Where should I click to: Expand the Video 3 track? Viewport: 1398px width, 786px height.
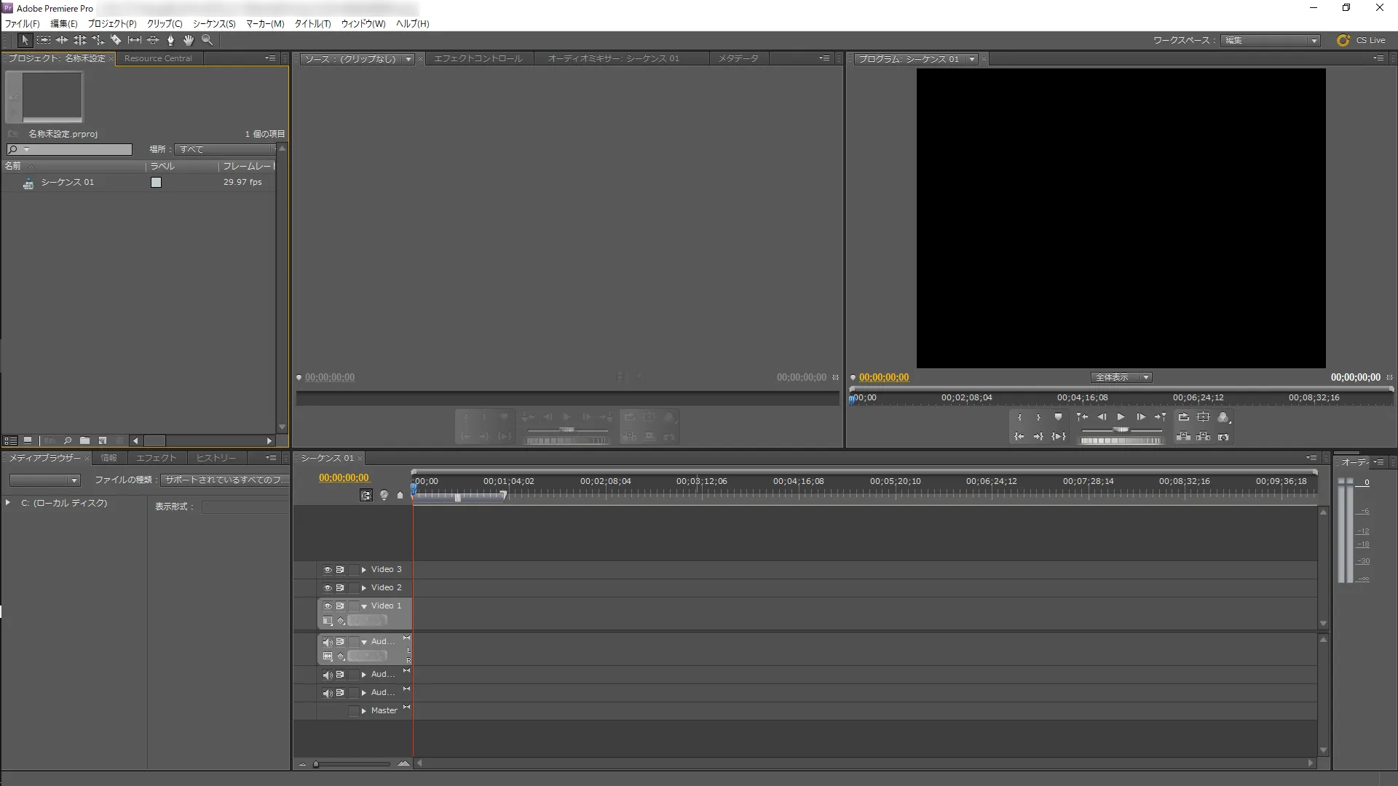click(363, 570)
